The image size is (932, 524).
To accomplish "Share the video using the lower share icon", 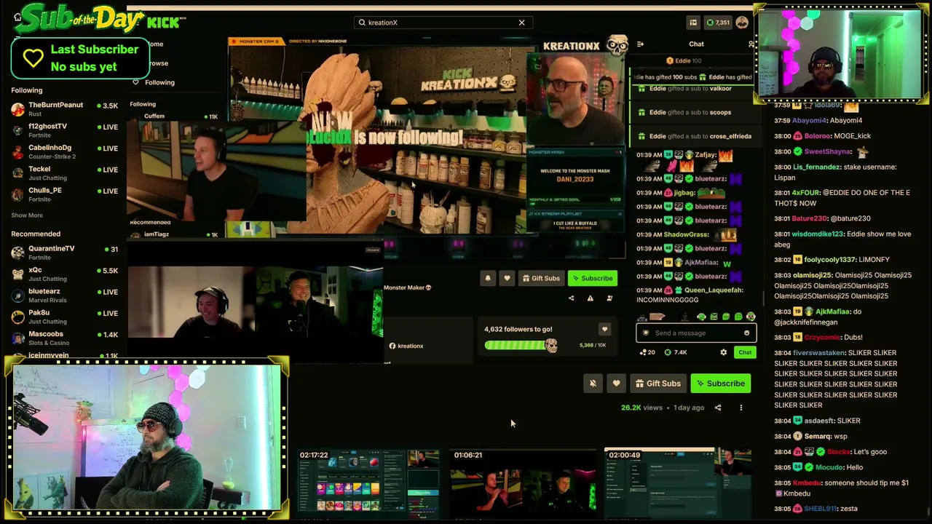I will pyautogui.click(x=718, y=408).
